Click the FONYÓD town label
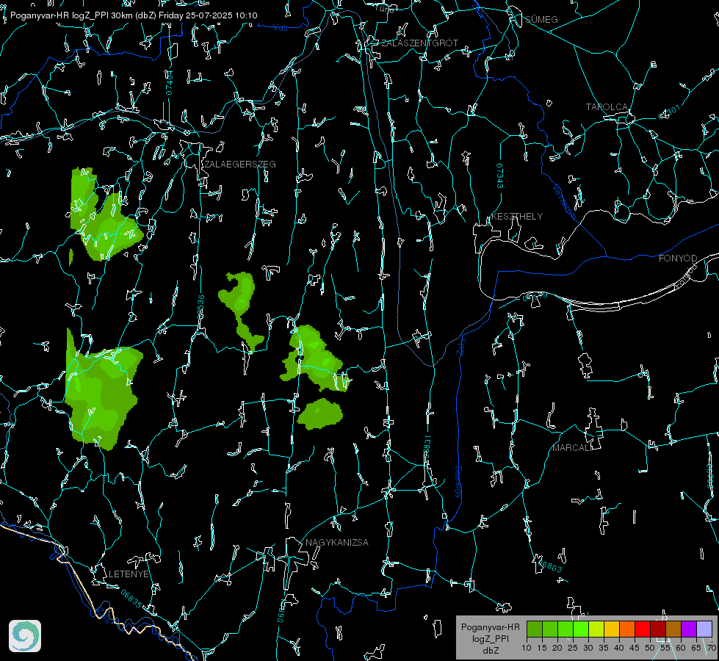 coord(678,259)
